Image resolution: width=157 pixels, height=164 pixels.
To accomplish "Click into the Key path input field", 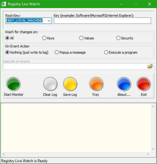I will click(102, 20).
